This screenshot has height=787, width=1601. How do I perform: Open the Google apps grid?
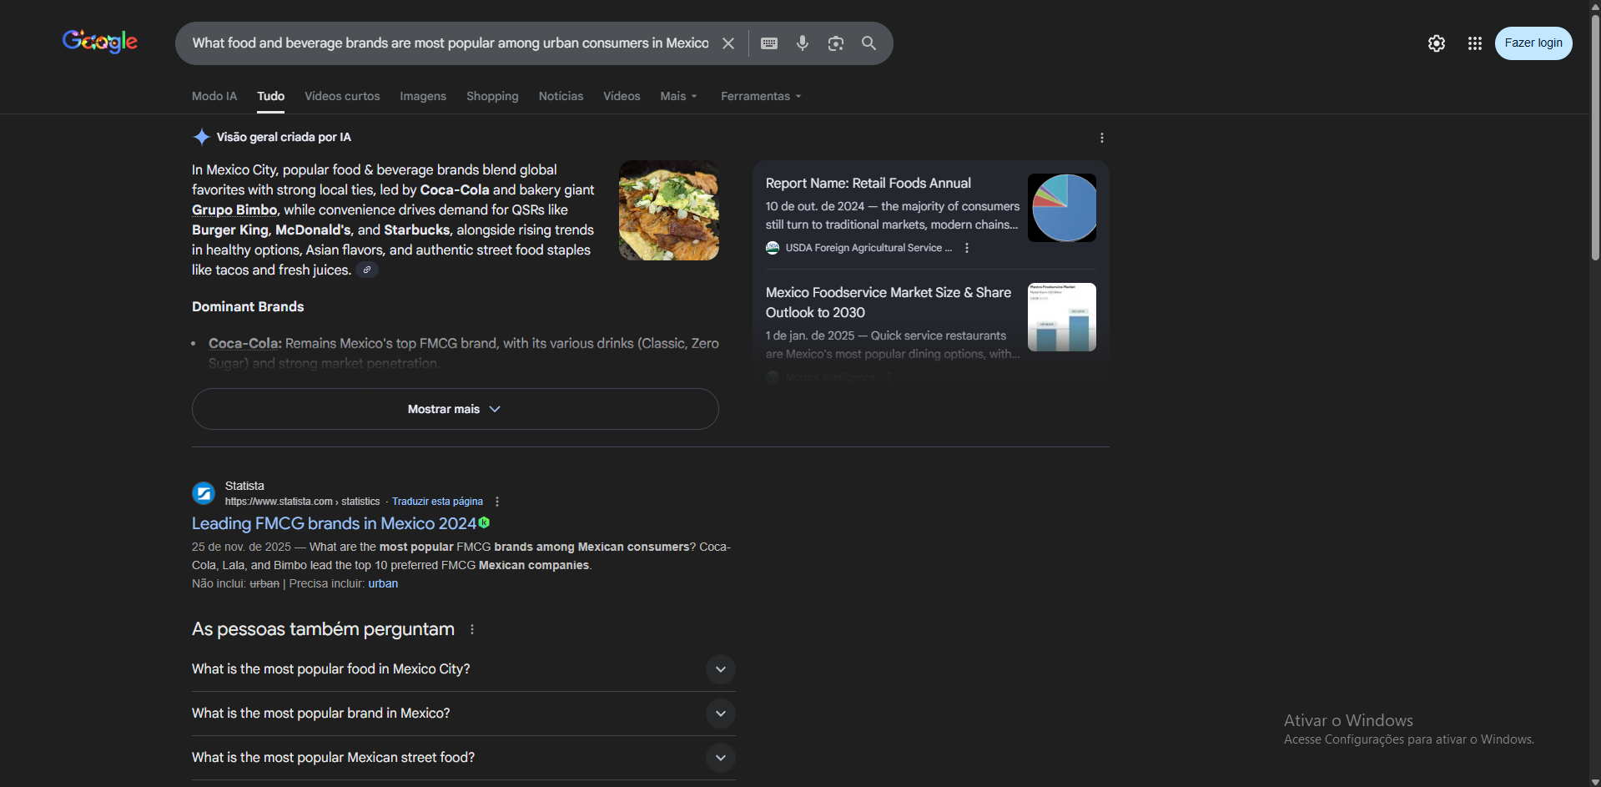[1474, 43]
